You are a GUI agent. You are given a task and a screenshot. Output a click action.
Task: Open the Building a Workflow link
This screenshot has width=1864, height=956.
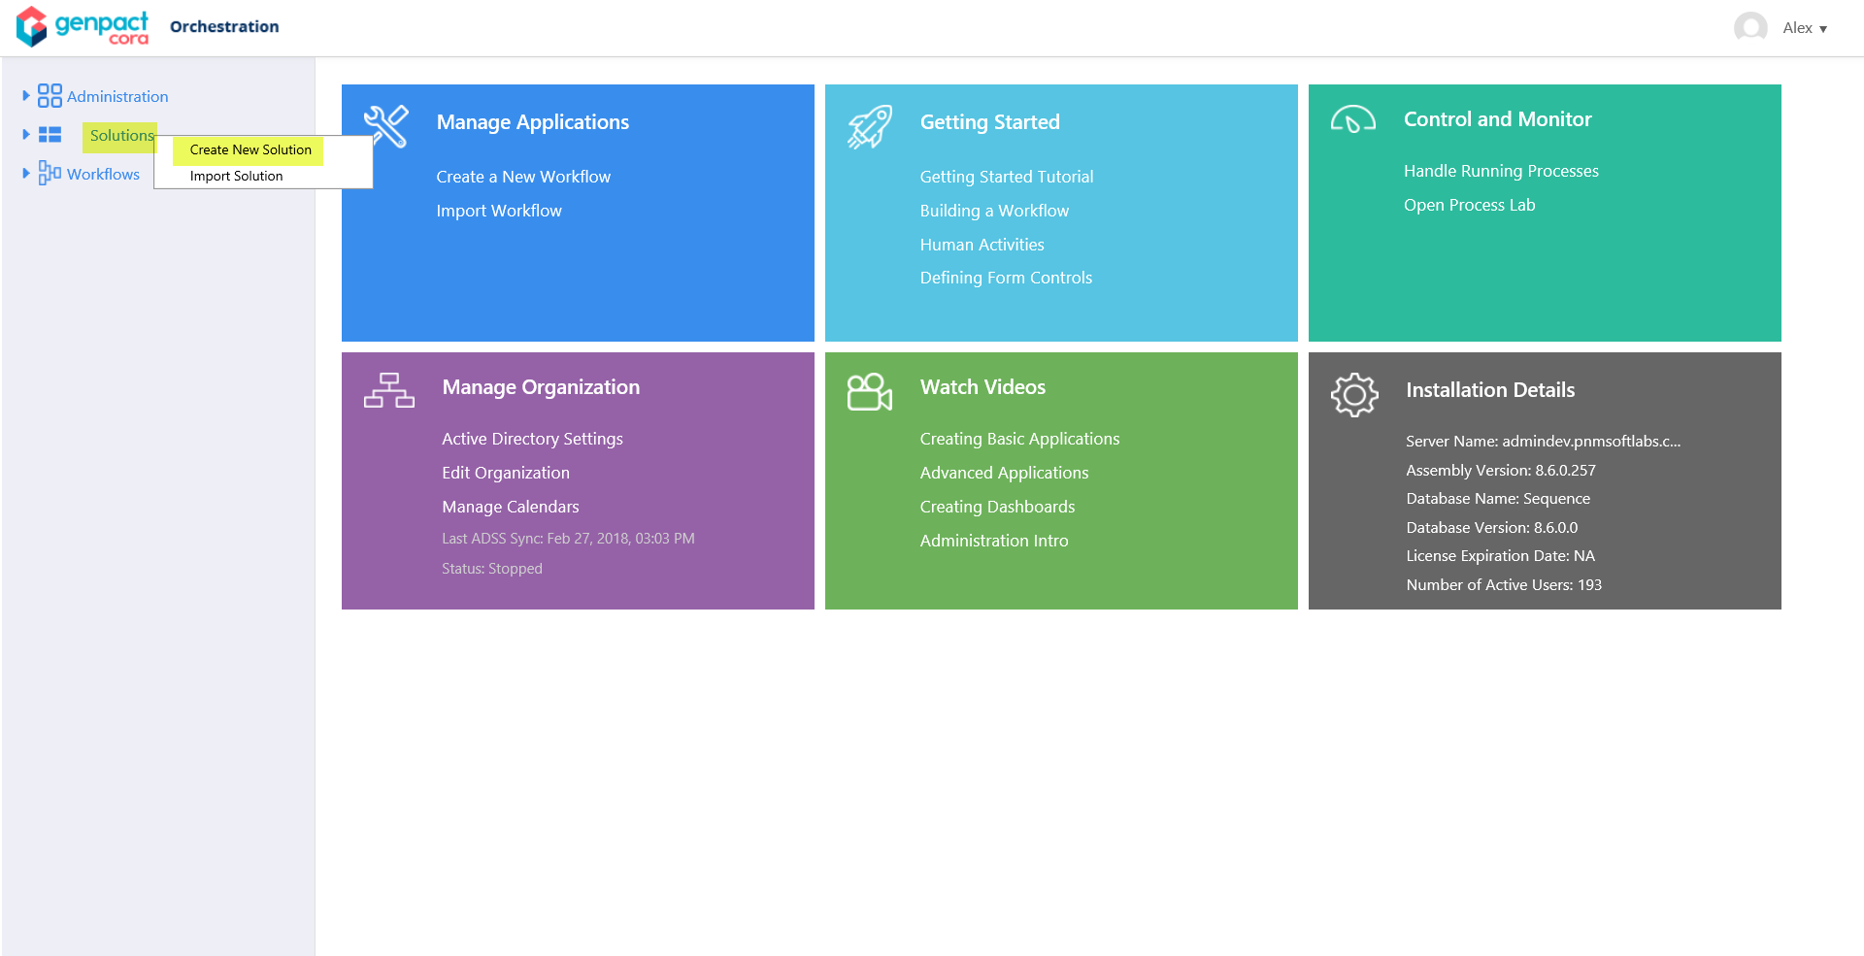[994, 211]
